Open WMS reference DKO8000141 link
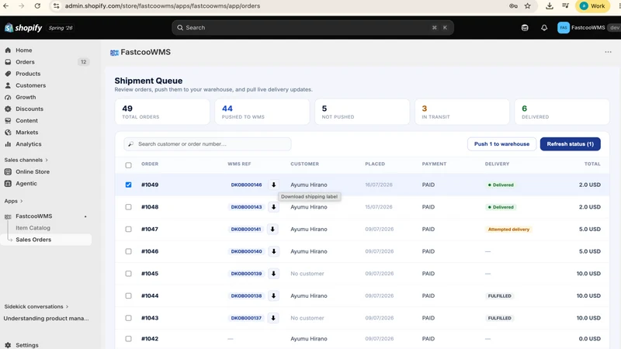Viewport: 621px width, 349px height. pyautogui.click(x=246, y=229)
